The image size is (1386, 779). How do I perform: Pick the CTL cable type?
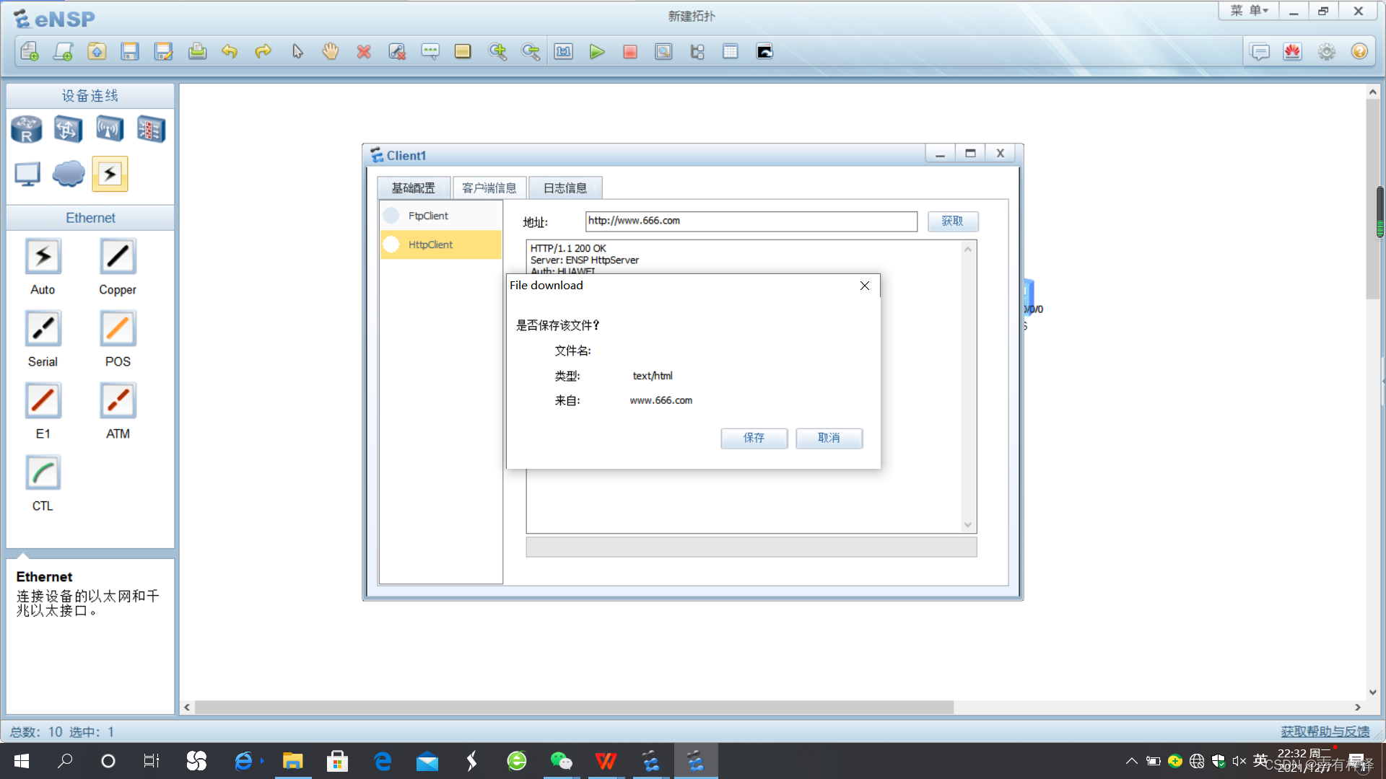(43, 474)
